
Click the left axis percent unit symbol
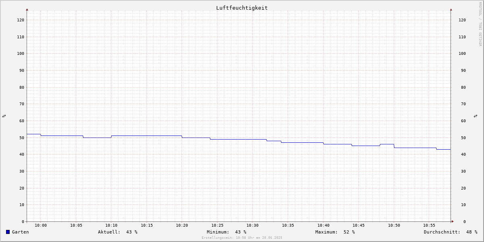click(x=4, y=116)
